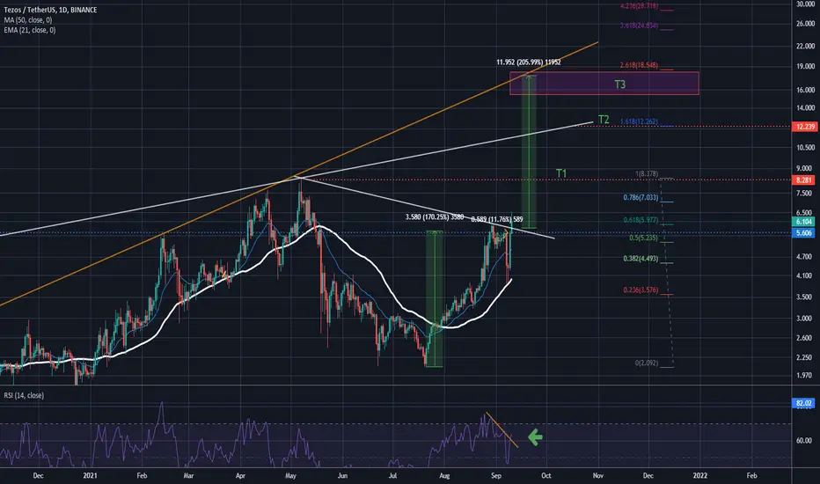
Task: Select the MA (50, close, 0) indicator legend
Action: pos(28,20)
